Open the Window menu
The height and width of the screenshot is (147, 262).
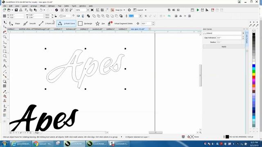click(82, 6)
